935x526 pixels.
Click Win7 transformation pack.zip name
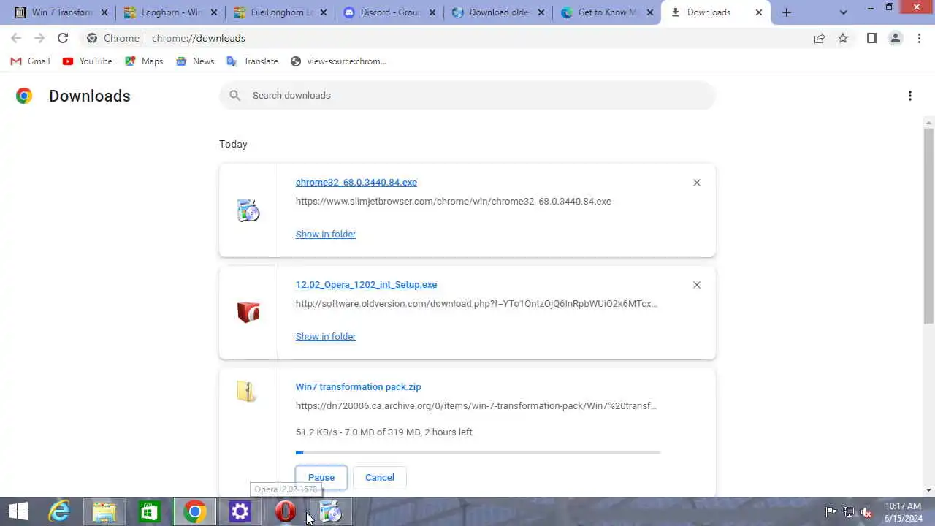(359, 387)
